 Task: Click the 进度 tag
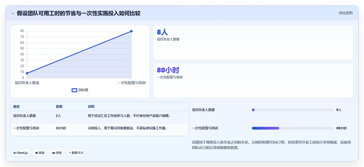[x=57, y=153]
